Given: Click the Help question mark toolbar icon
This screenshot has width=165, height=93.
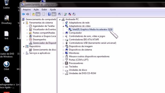Looking at the screenshot, I should [x=49, y=14].
